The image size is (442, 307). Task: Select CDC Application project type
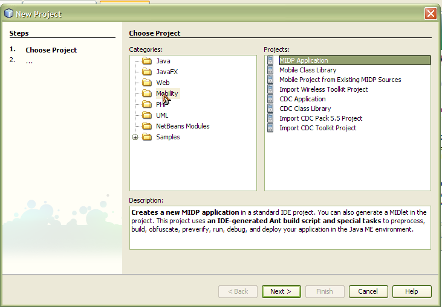point(302,99)
